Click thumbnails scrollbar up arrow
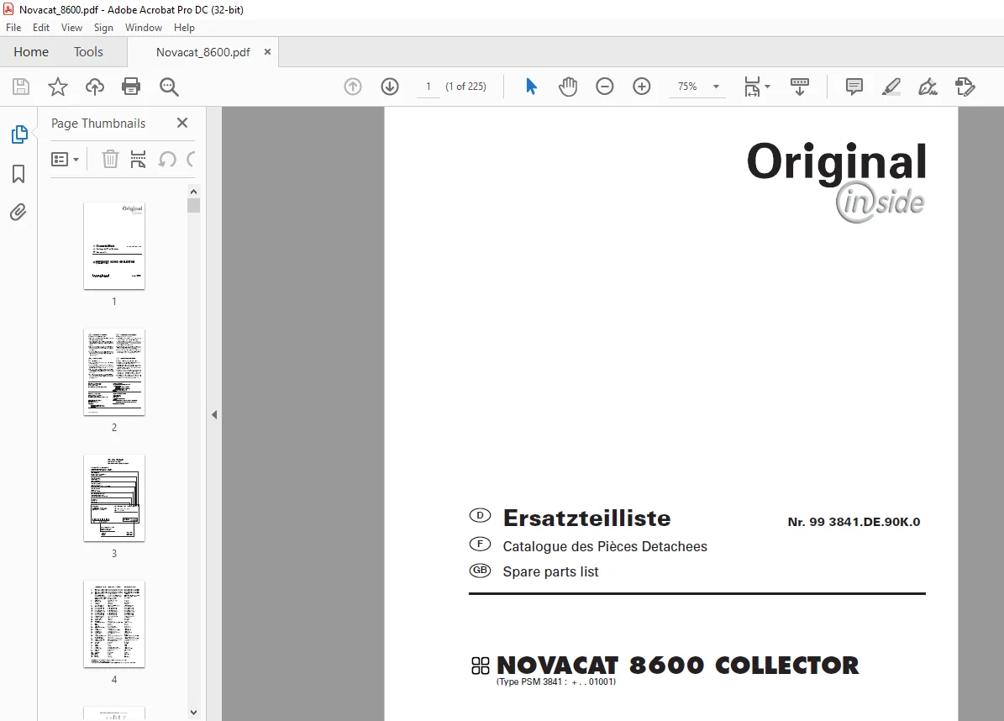1004x721 pixels. 193,192
